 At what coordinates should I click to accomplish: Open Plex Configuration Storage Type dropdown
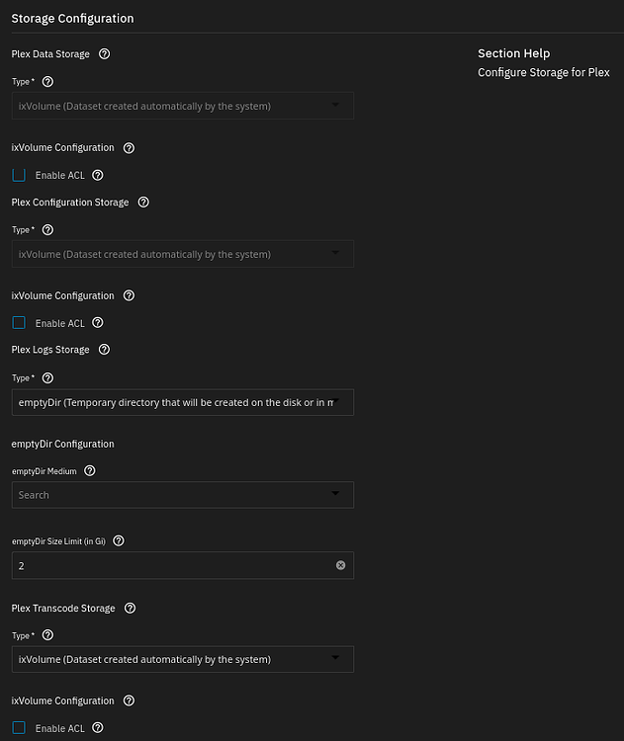click(x=183, y=254)
